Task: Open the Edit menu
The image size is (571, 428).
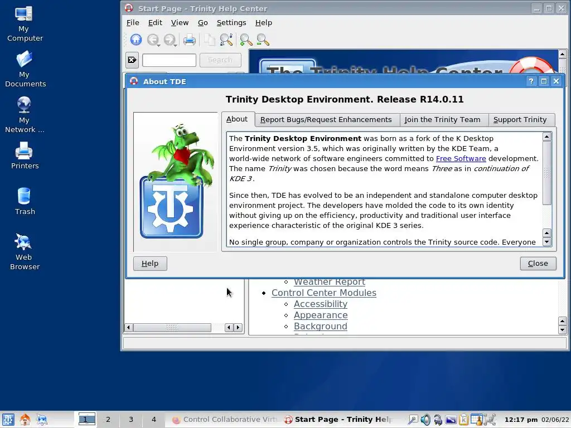Action: pos(155,22)
